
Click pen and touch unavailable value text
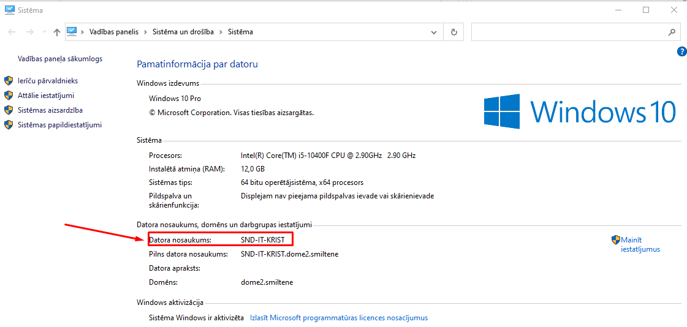pyautogui.click(x=337, y=196)
